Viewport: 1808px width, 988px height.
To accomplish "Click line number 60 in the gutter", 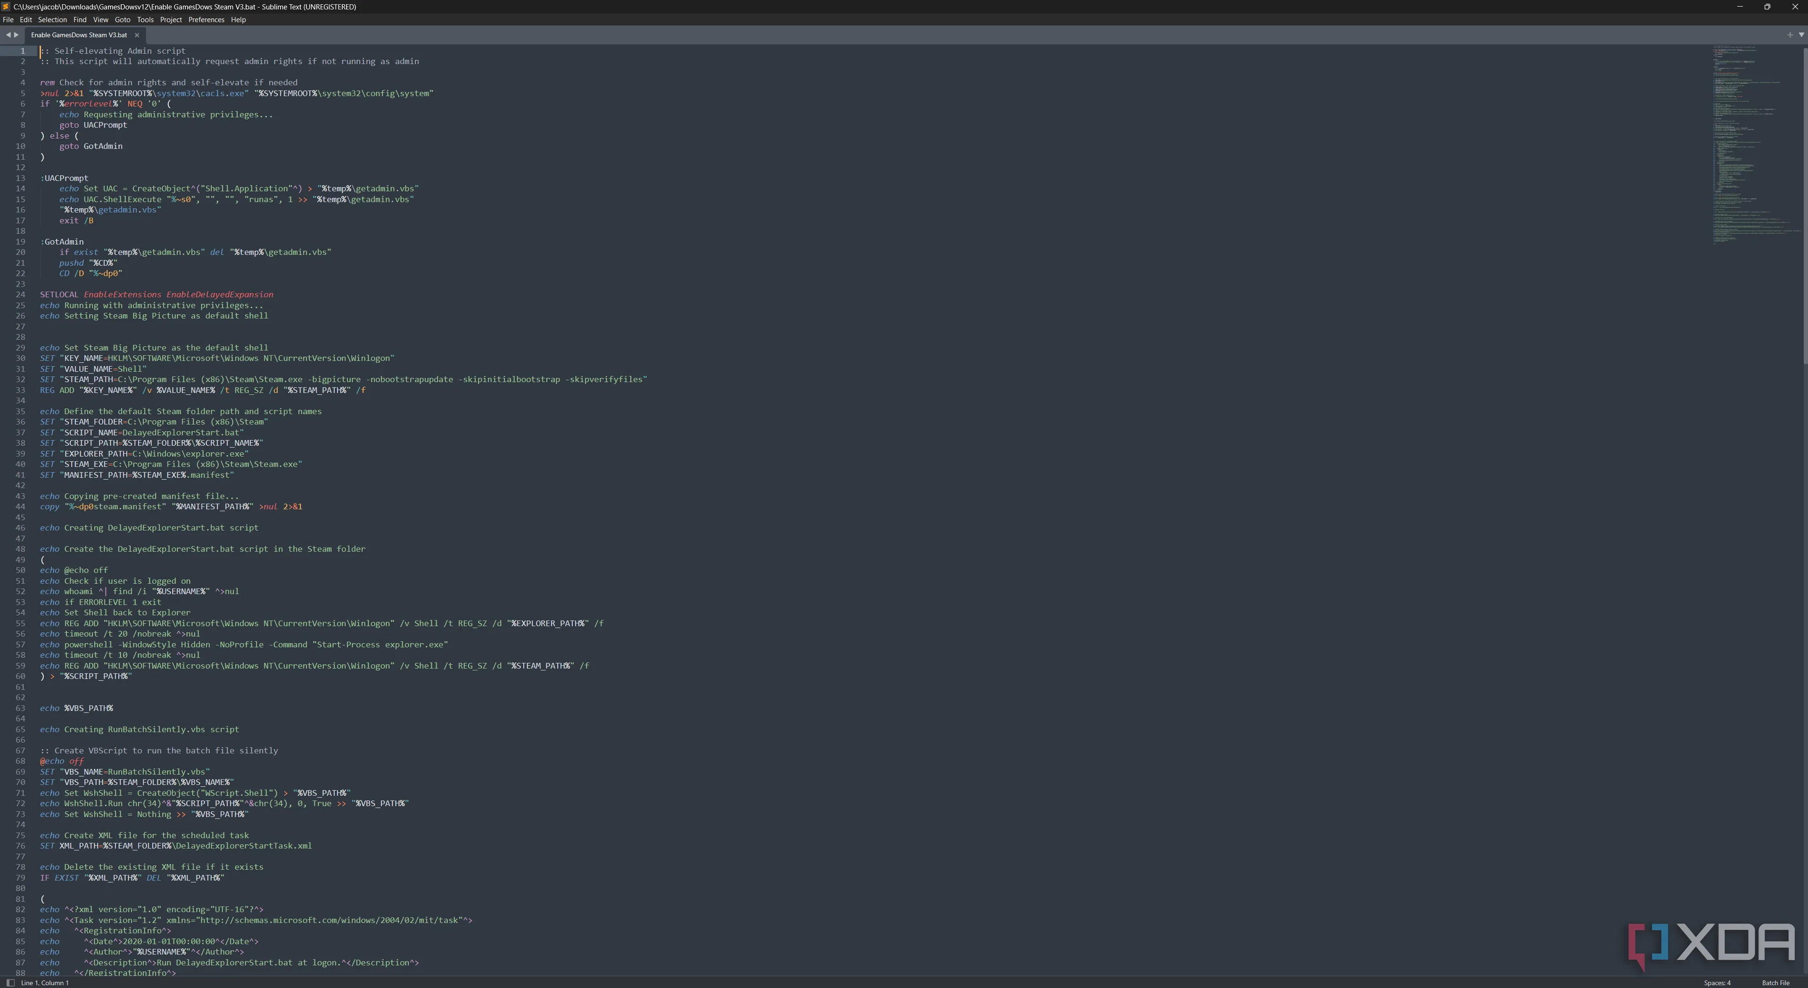I will coord(20,676).
